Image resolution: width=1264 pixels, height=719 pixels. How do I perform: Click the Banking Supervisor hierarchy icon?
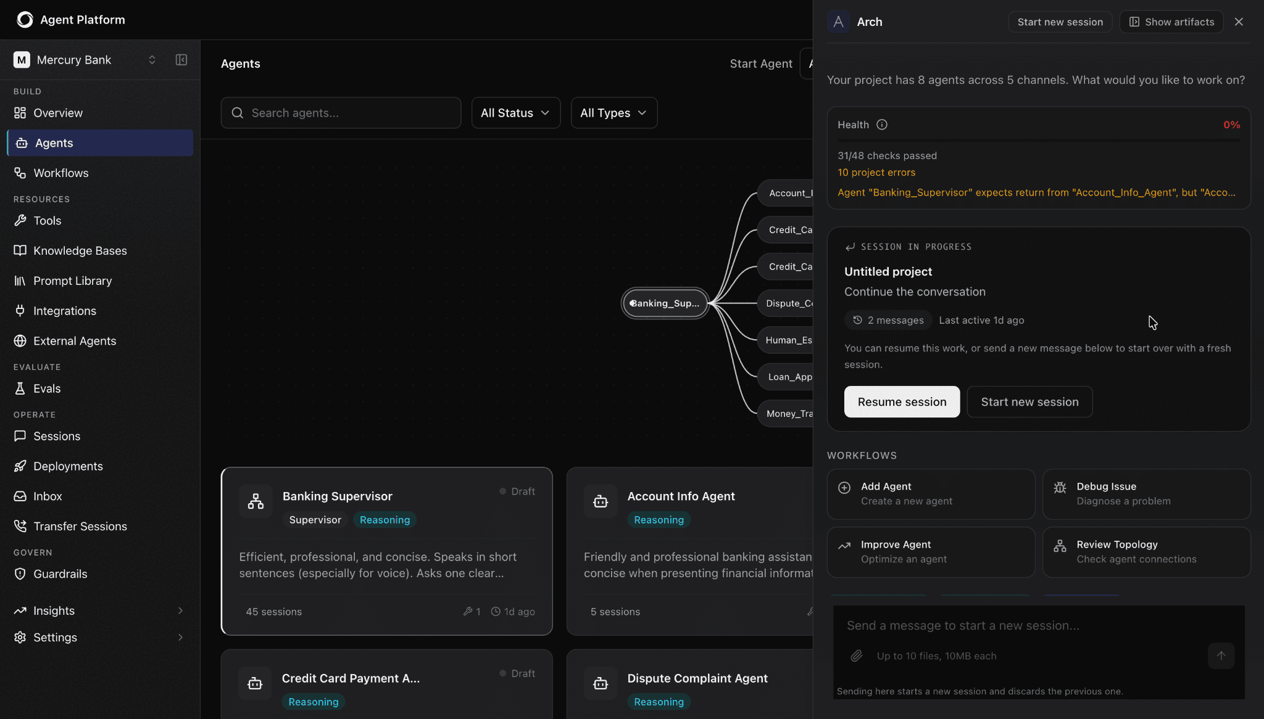(256, 501)
